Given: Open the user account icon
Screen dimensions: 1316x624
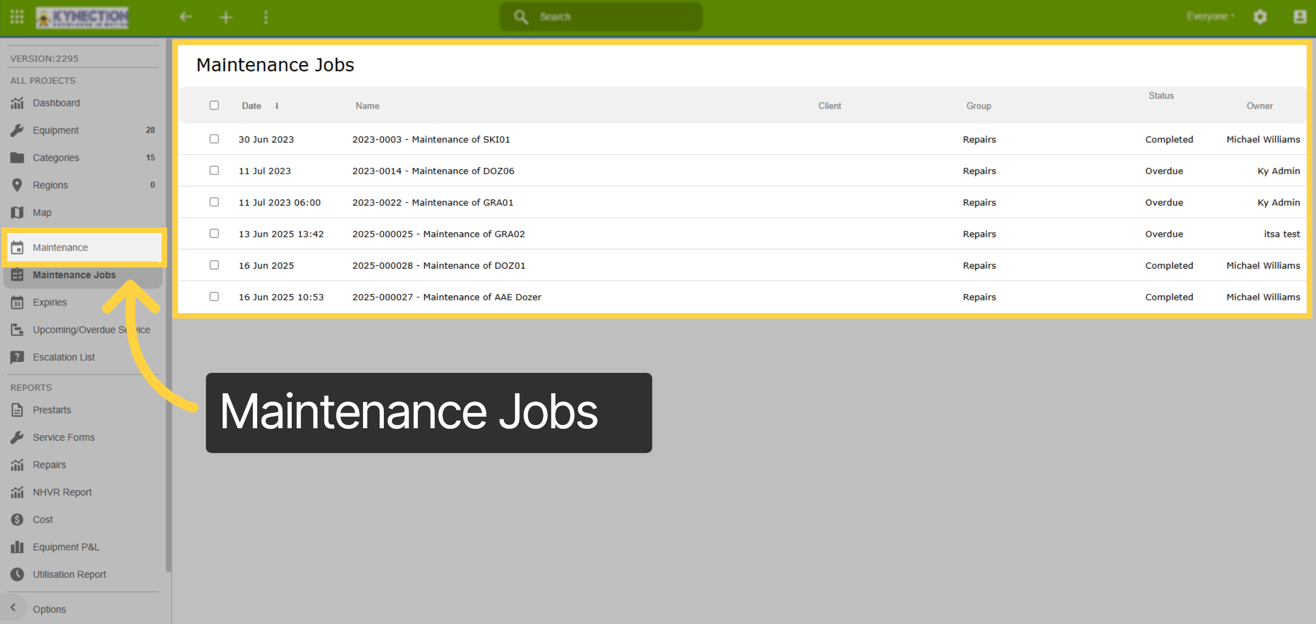Looking at the screenshot, I should [x=1300, y=17].
